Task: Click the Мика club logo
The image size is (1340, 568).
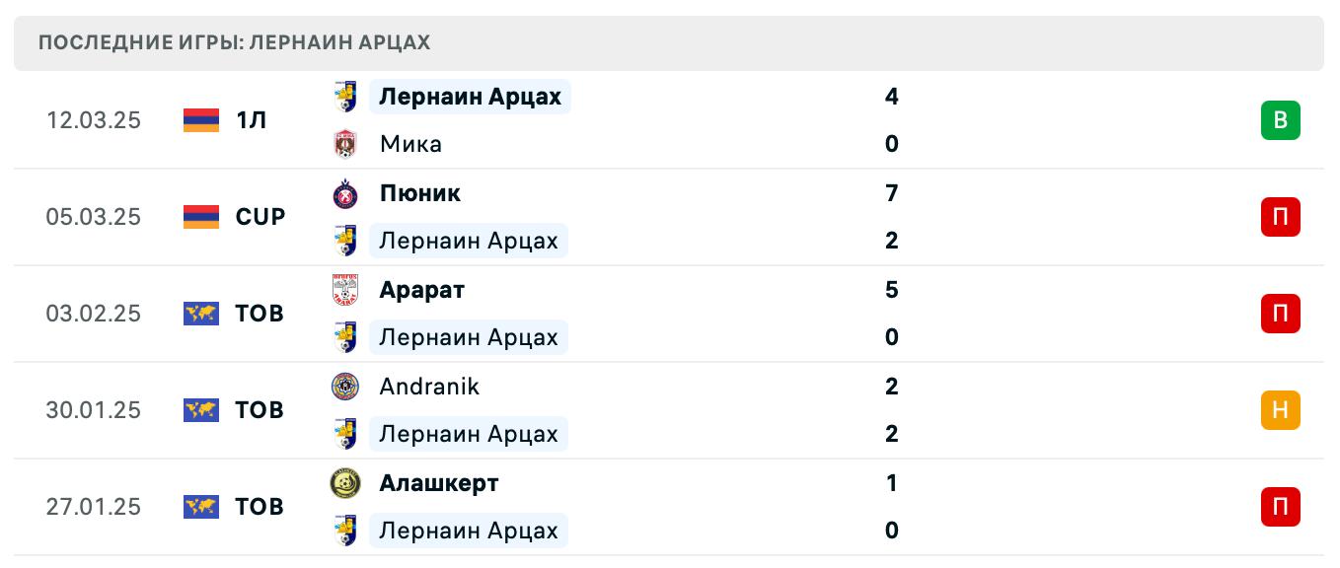Action: click(x=345, y=144)
